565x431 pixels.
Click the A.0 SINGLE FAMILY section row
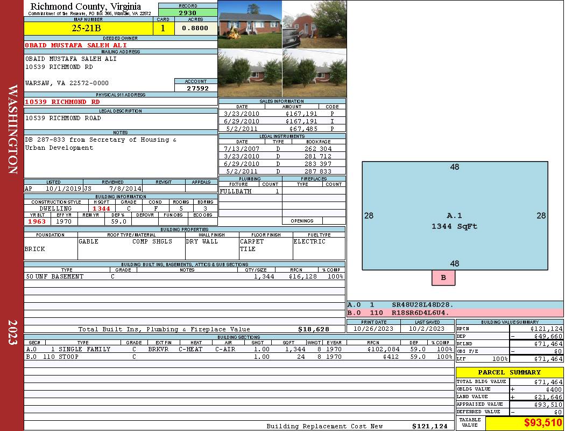[x=239, y=349]
